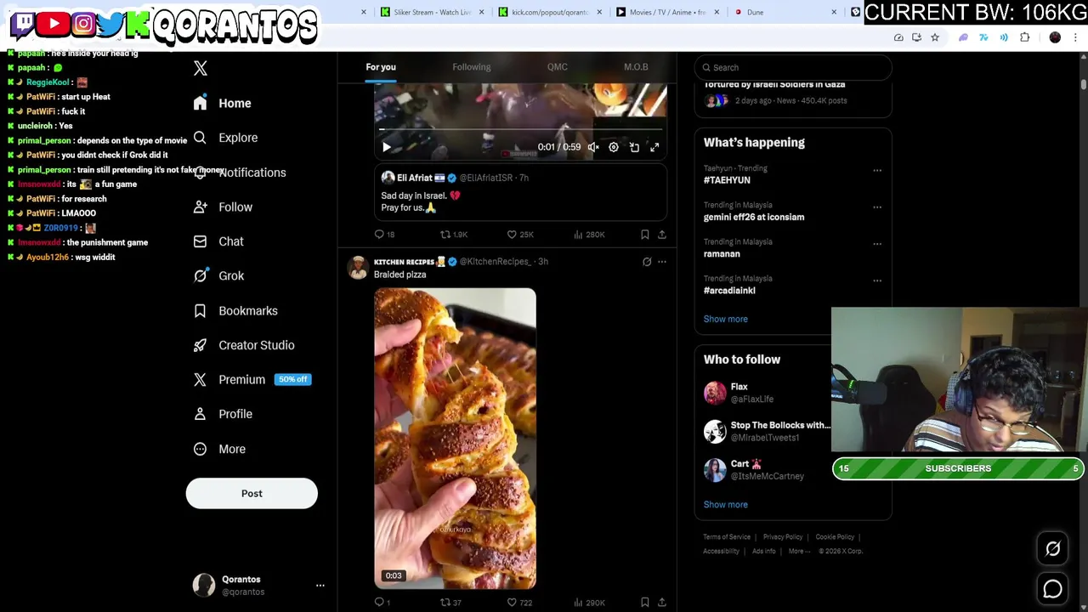This screenshot has height=612, width=1088.
Task: Switch to the Following tab
Action: (x=472, y=67)
